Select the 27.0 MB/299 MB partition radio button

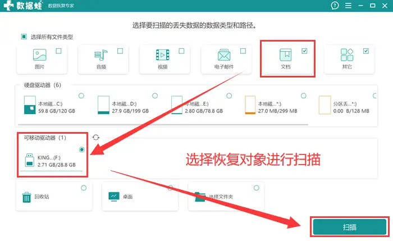303,96
